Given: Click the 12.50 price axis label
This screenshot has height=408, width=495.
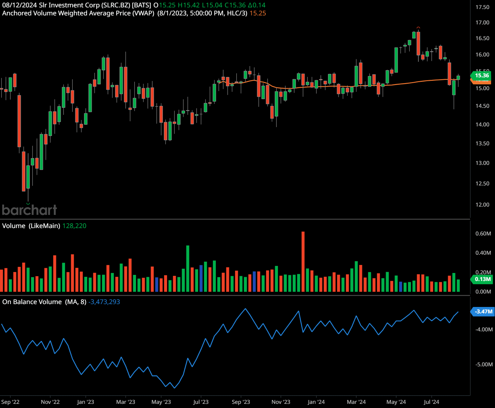Looking at the screenshot, I should point(482,183).
